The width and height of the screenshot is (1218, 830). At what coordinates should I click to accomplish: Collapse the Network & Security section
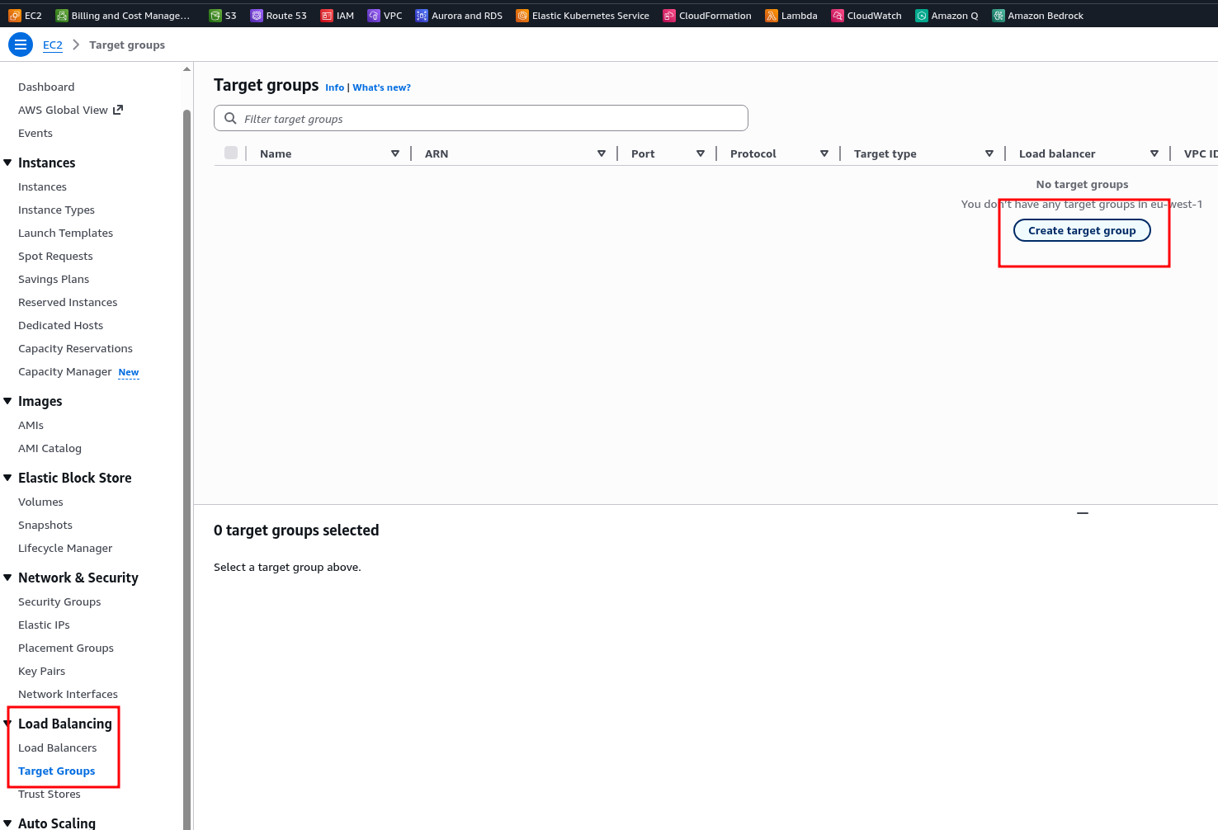click(x=7, y=578)
